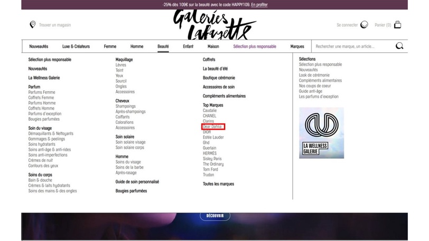Open La Wellness Galerie promo image

click(x=321, y=133)
